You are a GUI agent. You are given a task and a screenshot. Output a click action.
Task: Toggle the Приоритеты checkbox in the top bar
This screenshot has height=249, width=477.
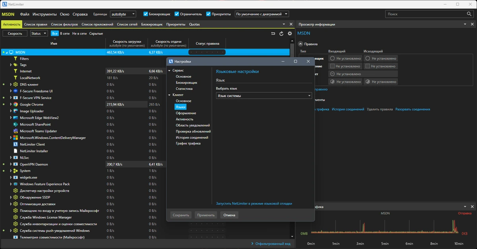point(208,14)
